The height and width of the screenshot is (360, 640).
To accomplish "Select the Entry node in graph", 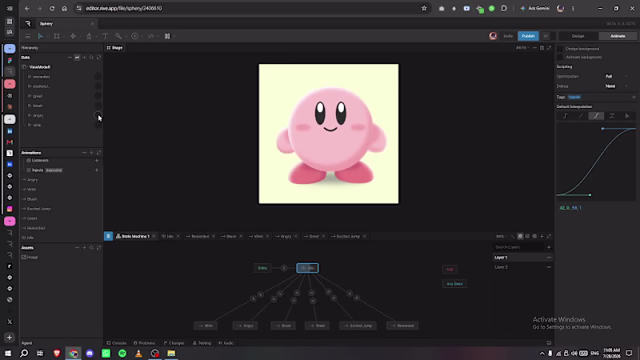I will click(262, 268).
